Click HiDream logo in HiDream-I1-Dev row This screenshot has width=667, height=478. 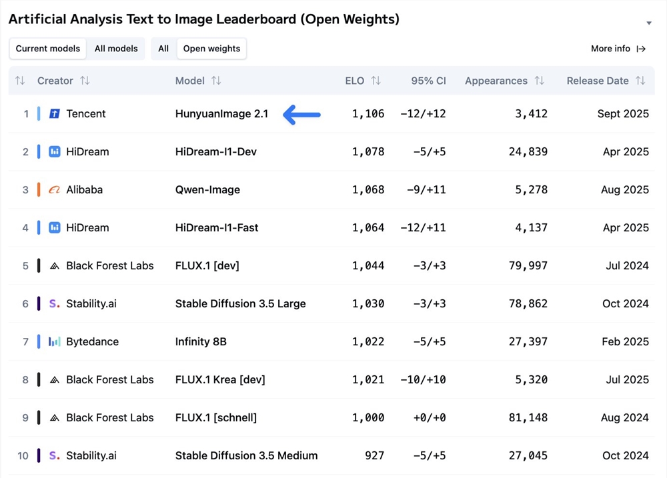coord(55,152)
